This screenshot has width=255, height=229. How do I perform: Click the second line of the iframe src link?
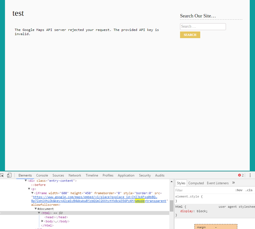[98, 201]
